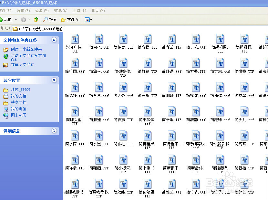Select the 简超粗圆.ttf font icon

click(x=244, y=39)
